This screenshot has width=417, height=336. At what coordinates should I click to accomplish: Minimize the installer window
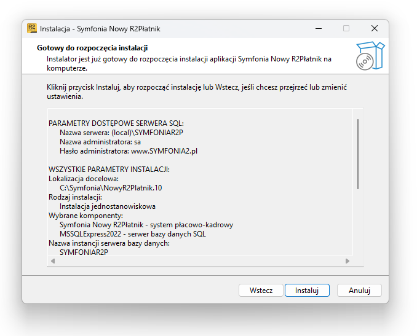click(x=319, y=28)
